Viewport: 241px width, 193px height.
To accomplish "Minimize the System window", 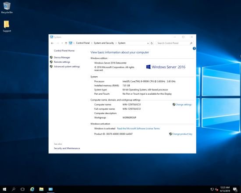I will click(175, 37).
